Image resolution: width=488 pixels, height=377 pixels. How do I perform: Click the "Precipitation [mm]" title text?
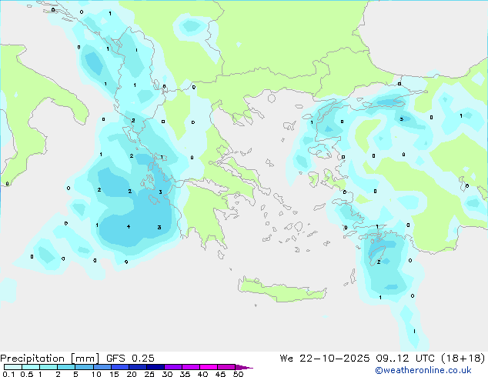tap(50, 359)
